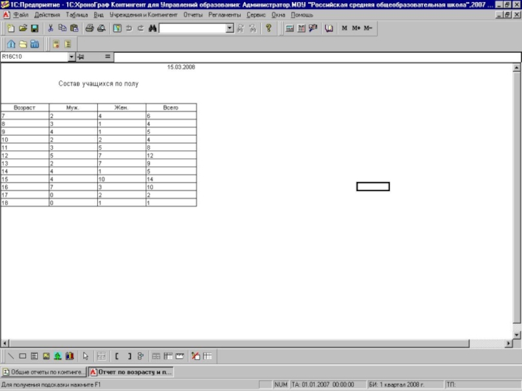Insert a picture using the image icon
The height and width of the screenshot is (391, 522).
coord(46,356)
